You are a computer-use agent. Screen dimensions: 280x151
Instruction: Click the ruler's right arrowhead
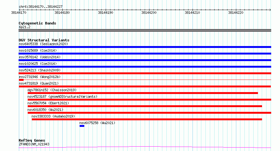click(x=270, y=10)
